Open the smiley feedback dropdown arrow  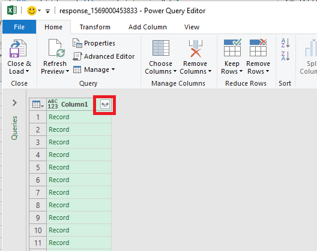[x=39, y=11]
